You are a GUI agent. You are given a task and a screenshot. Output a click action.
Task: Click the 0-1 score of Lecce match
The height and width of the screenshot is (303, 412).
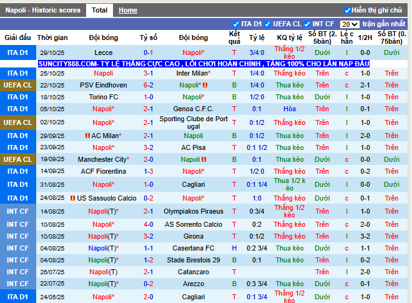[x=149, y=52]
